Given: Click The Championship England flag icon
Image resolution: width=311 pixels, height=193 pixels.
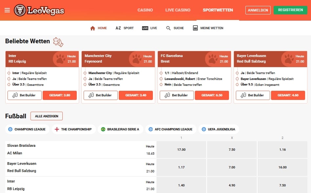Looking at the screenshot, I should pos(57,129).
